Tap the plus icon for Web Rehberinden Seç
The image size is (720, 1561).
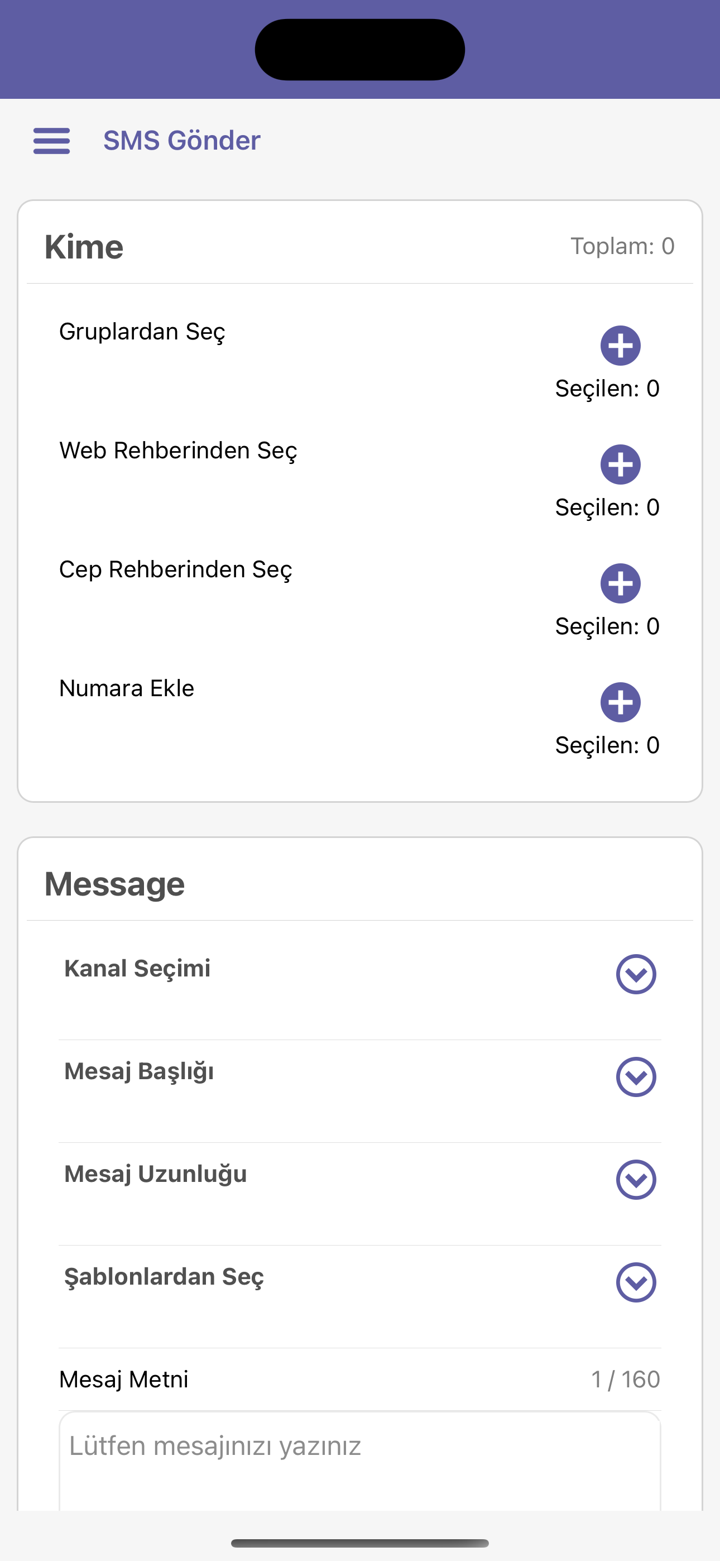620,465
